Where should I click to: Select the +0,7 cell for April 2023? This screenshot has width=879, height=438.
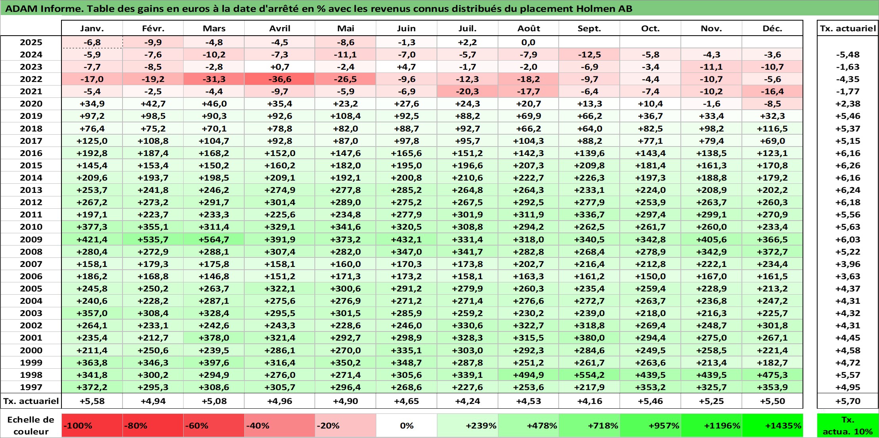click(x=280, y=67)
